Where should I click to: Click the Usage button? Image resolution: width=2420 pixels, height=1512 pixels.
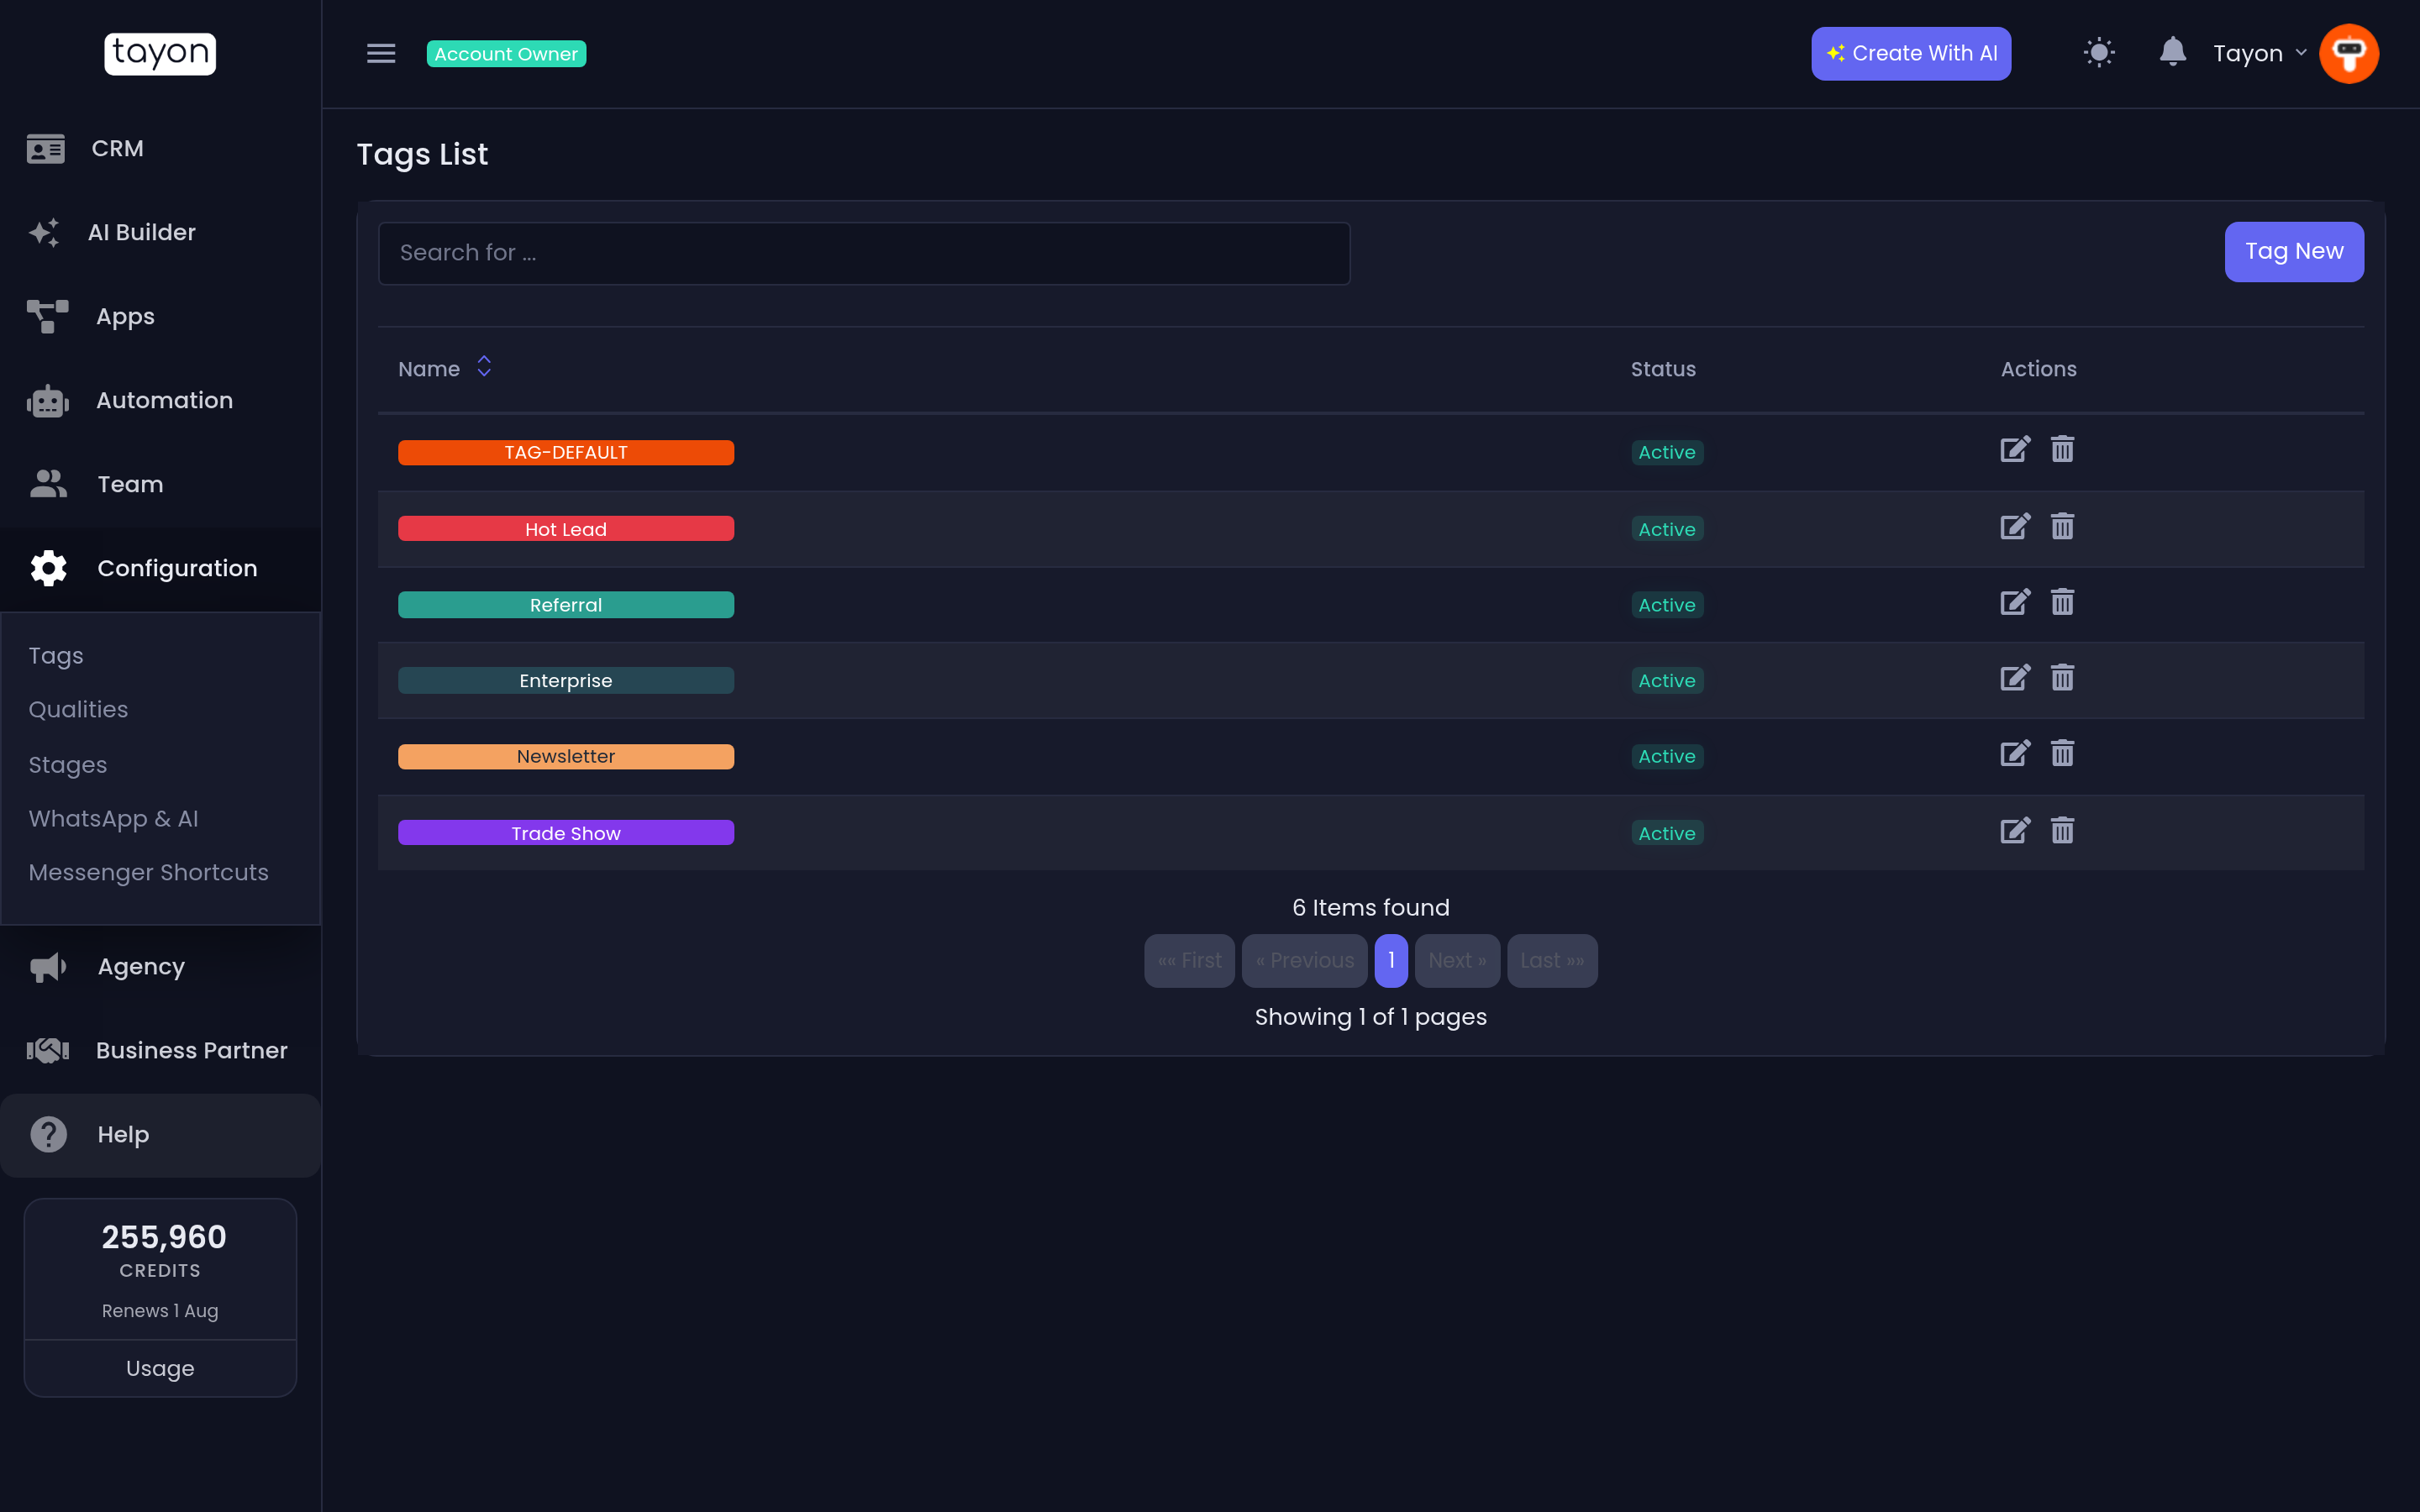point(160,1369)
